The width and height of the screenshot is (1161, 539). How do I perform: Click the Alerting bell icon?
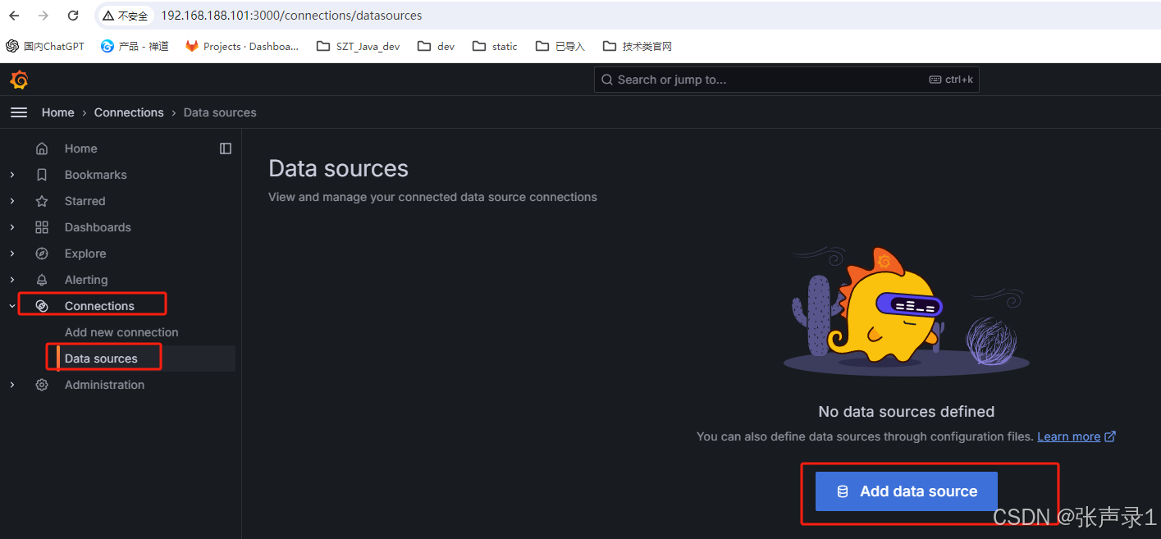pyautogui.click(x=42, y=280)
